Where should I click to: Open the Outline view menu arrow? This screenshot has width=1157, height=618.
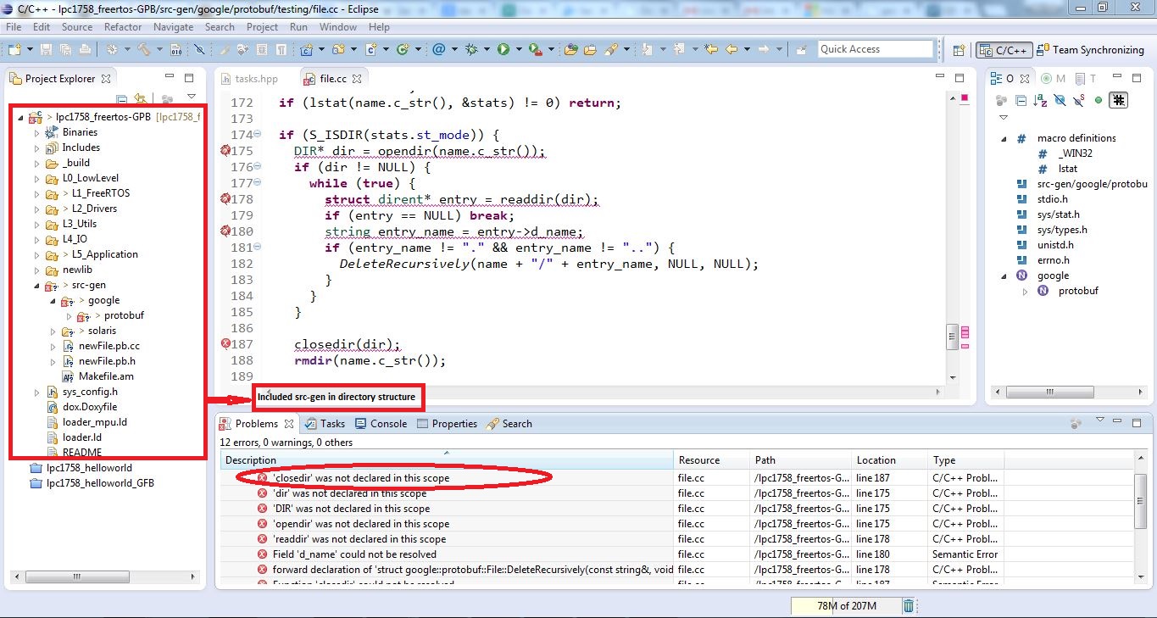pyautogui.click(x=1004, y=118)
